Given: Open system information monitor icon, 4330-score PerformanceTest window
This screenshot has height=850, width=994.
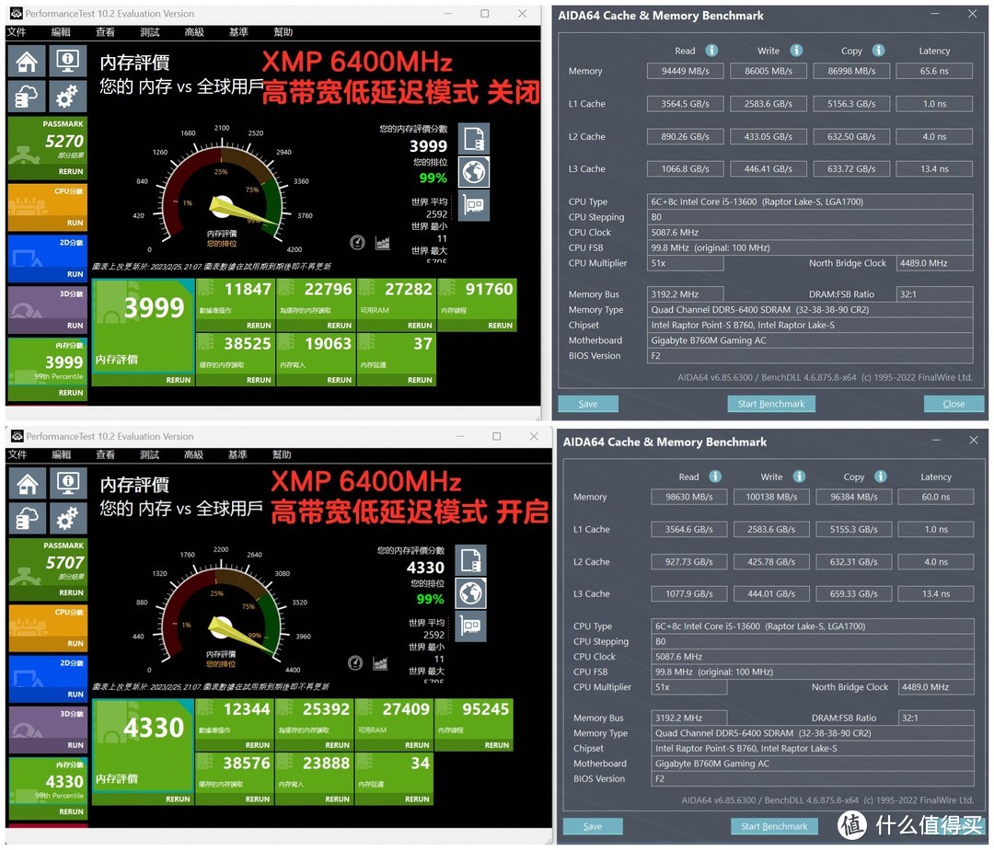Looking at the screenshot, I should 68,484.
